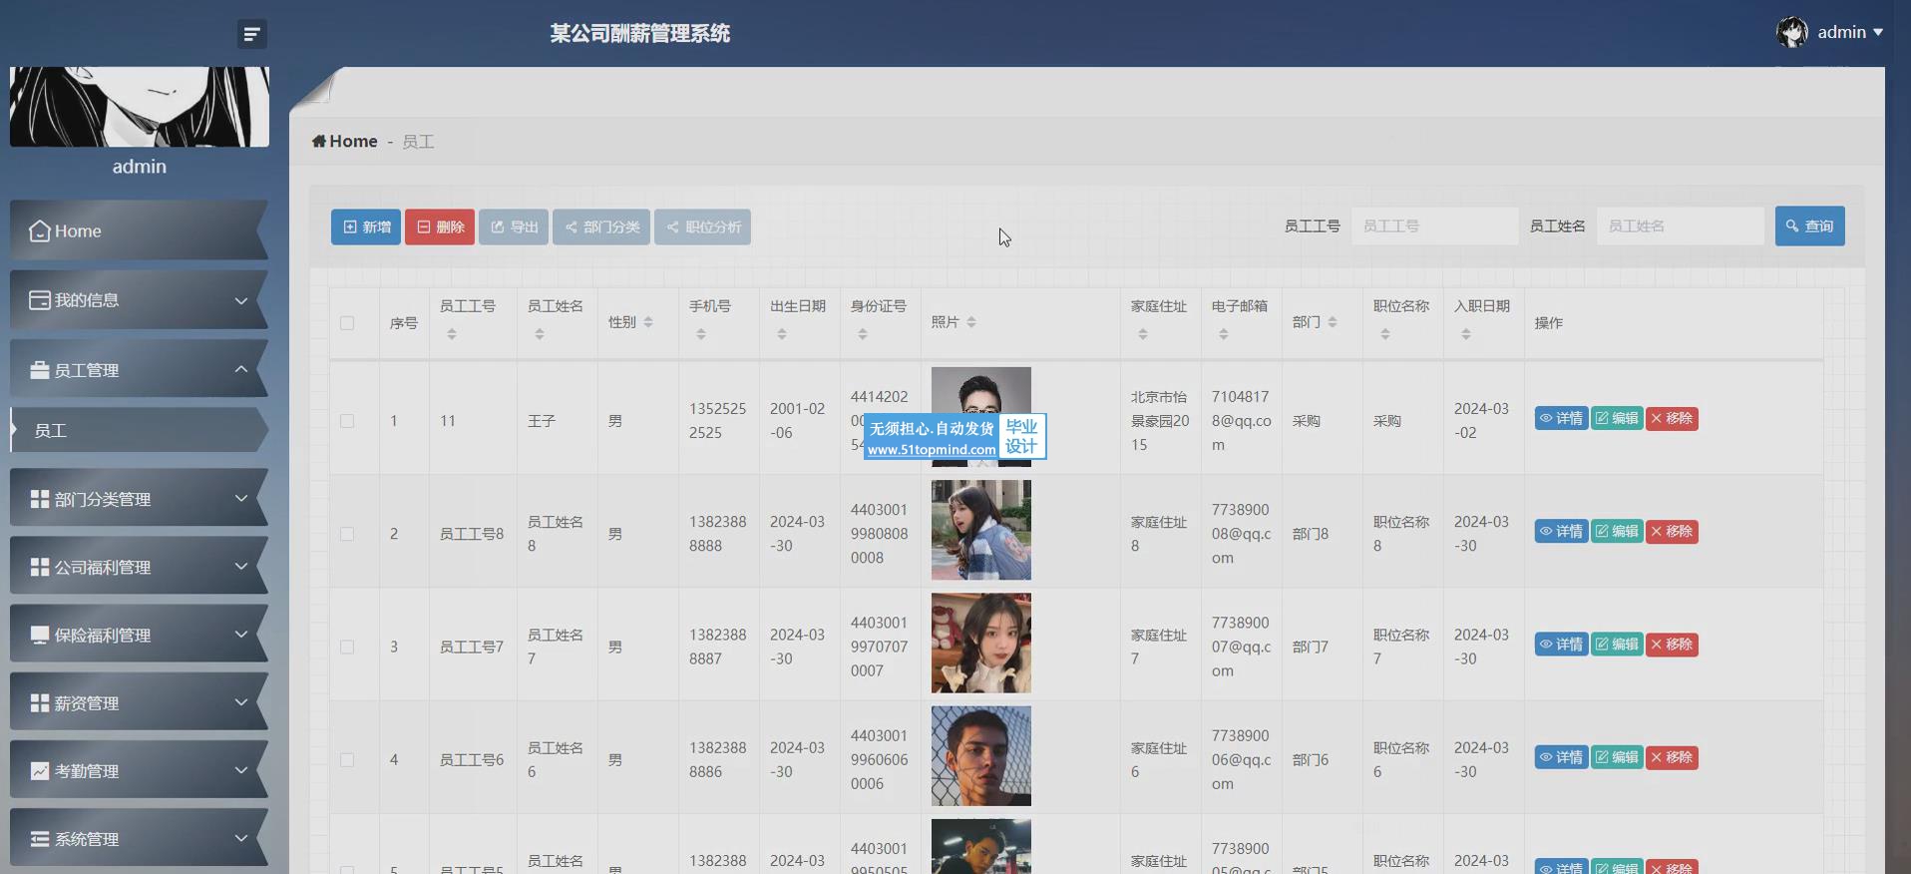Open photo thumbnail of 员工工号7
Viewport: 1911px width, 874px height.
tap(981, 644)
